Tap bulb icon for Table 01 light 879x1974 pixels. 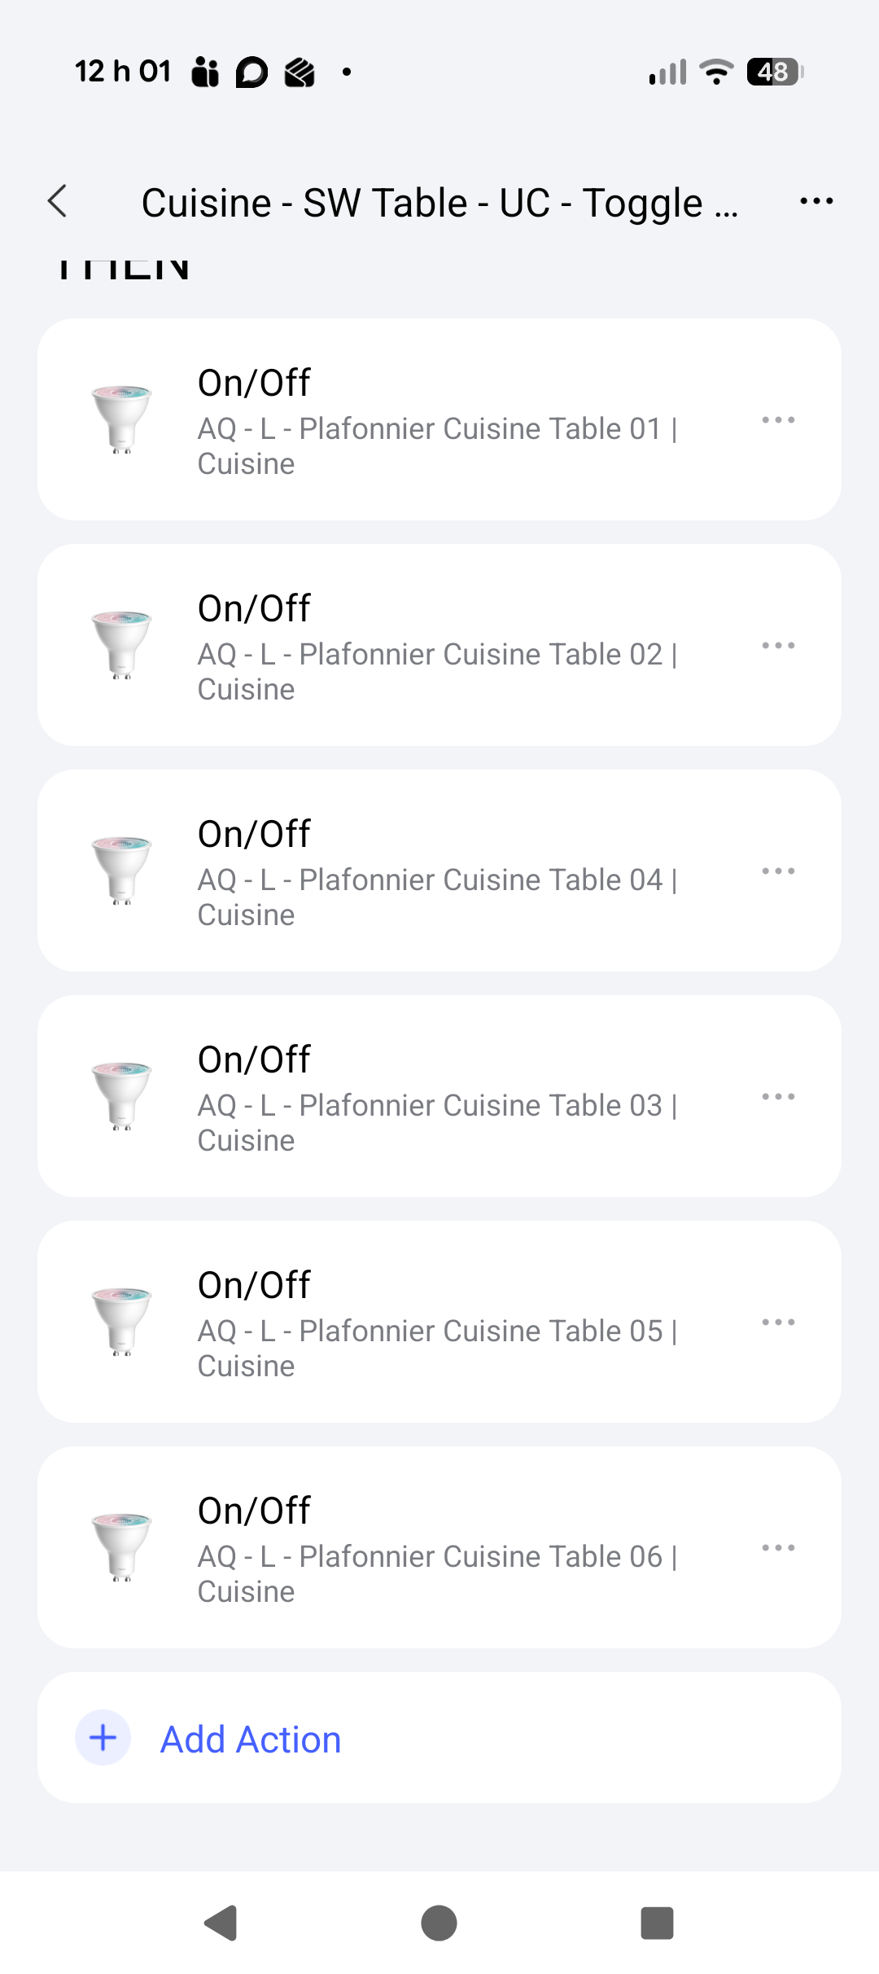121,419
